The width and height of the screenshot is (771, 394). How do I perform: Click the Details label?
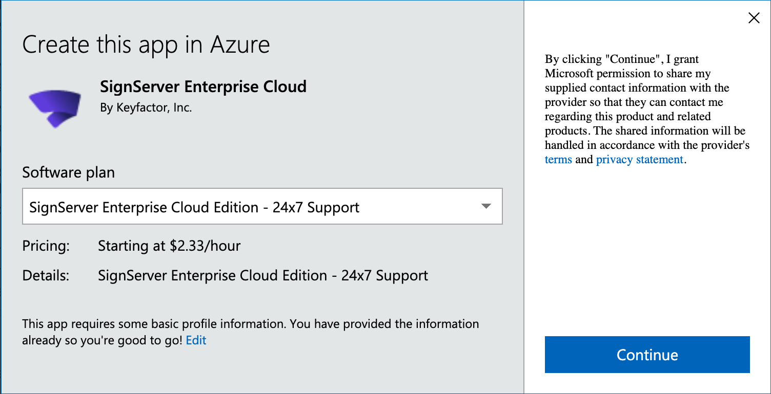coord(45,276)
